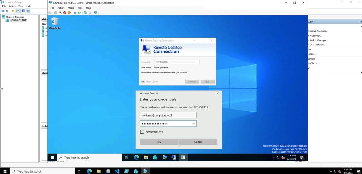
Task: Select HCIBOX-CLIENT in Hyper-V Manager tree
Action: 16,20
